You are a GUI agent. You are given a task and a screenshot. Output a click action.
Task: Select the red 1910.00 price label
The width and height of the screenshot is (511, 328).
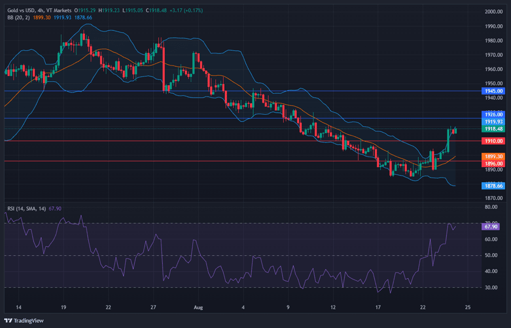point(493,141)
